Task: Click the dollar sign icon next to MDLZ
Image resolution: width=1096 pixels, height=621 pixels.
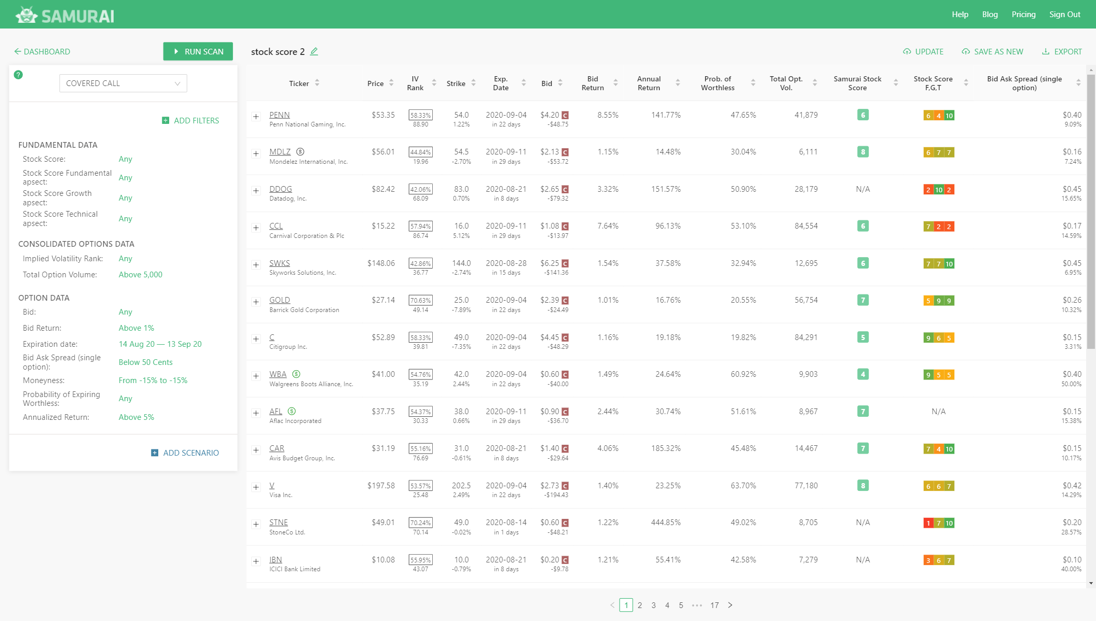Action: [x=300, y=151]
